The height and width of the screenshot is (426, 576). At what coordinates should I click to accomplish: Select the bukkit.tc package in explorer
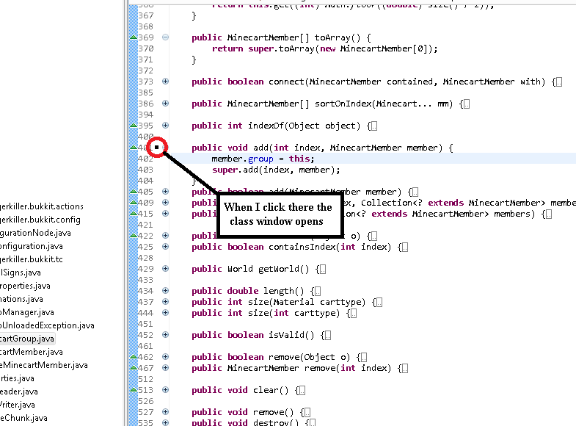32,259
